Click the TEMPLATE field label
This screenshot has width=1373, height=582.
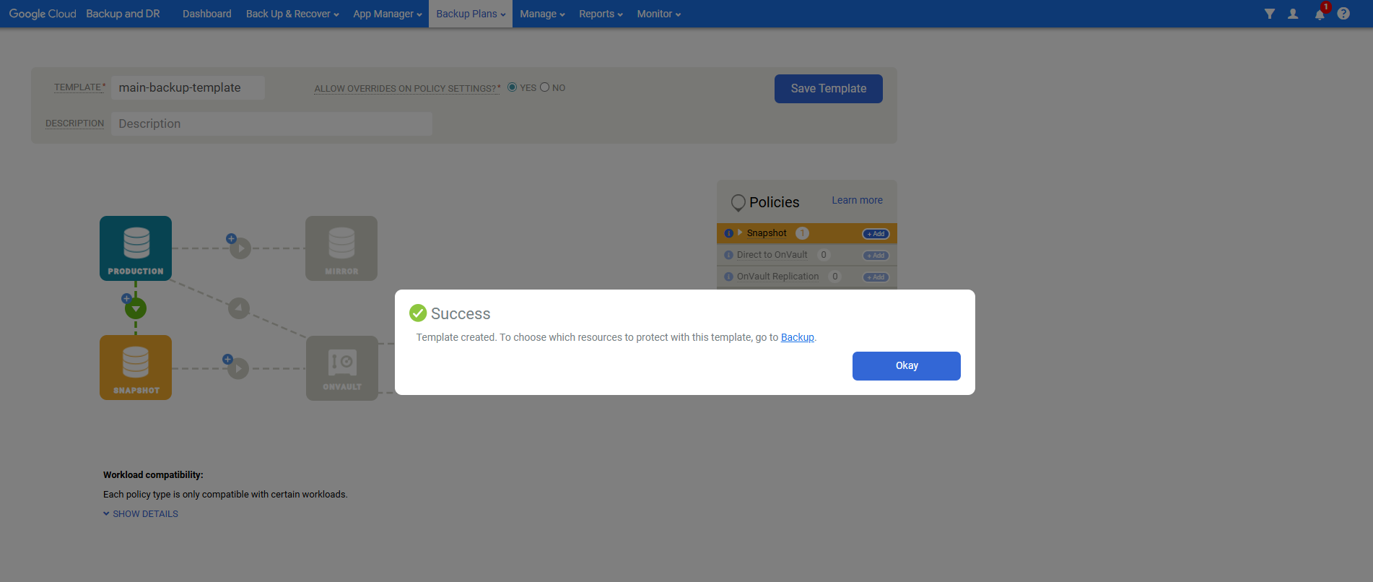tap(79, 87)
